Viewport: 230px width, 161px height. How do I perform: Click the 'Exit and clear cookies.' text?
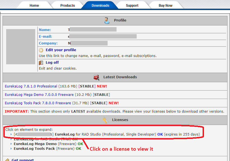pyautogui.click(x=58, y=68)
